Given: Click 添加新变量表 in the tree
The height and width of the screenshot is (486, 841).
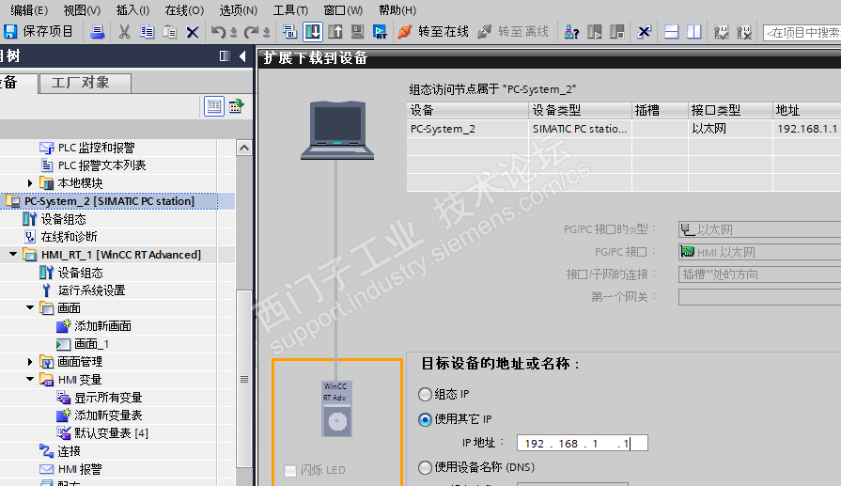Looking at the screenshot, I should tap(108, 415).
